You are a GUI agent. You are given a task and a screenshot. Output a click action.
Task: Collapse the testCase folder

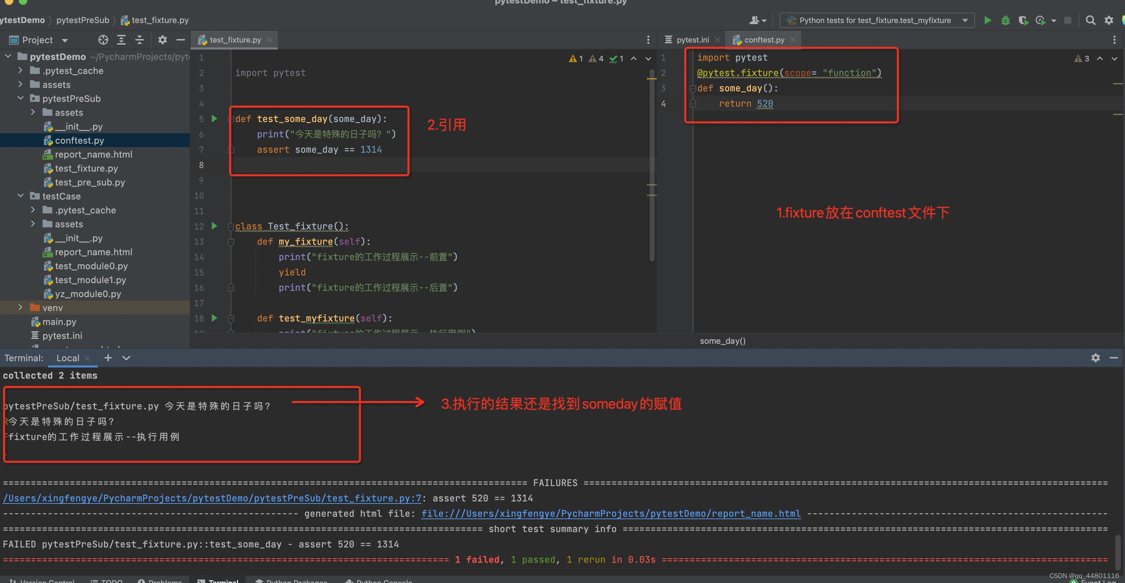21,196
